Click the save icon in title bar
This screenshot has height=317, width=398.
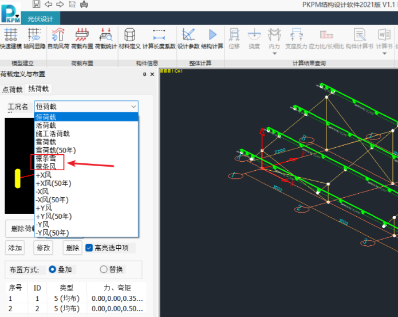coord(37,5)
